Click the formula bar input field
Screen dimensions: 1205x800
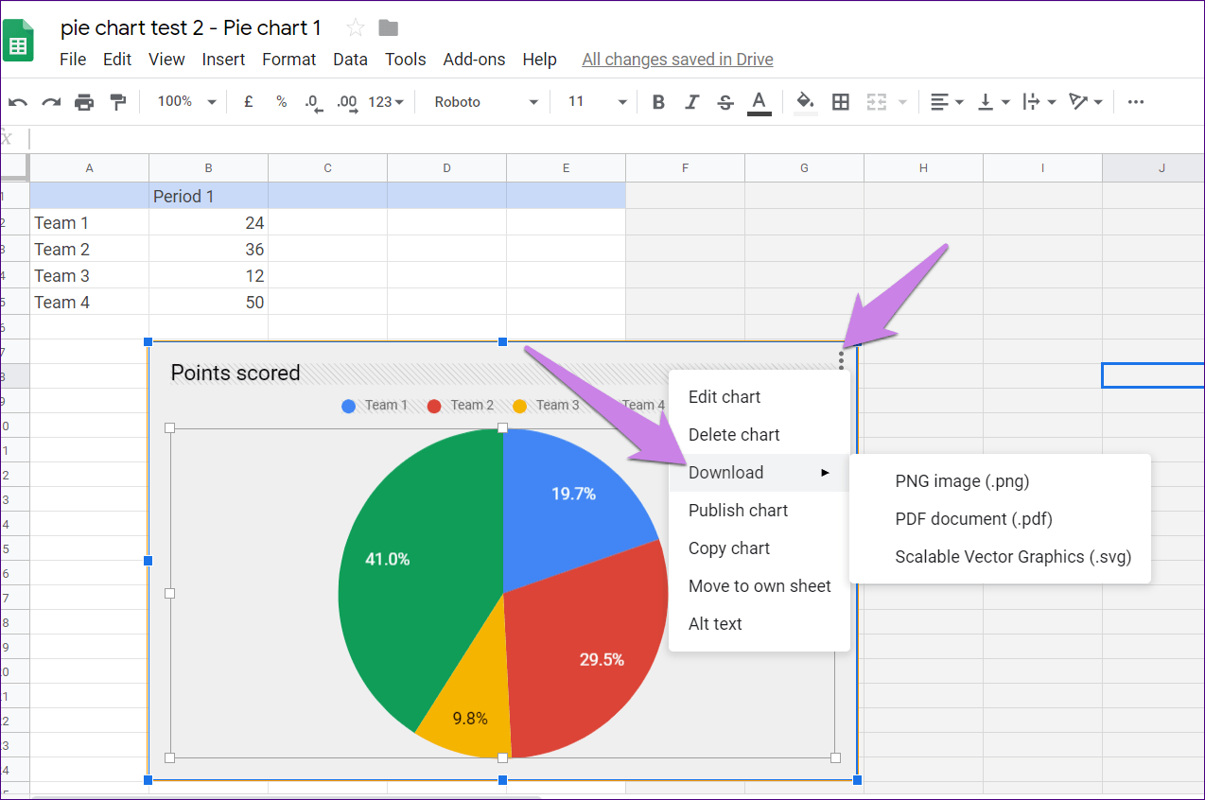pos(616,139)
